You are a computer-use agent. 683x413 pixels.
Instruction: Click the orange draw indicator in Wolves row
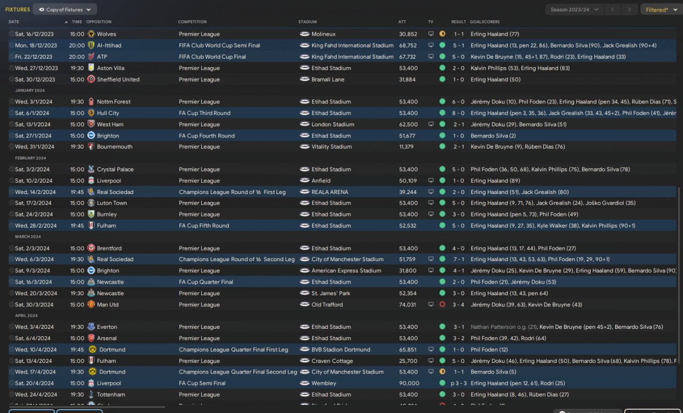coord(442,34)
